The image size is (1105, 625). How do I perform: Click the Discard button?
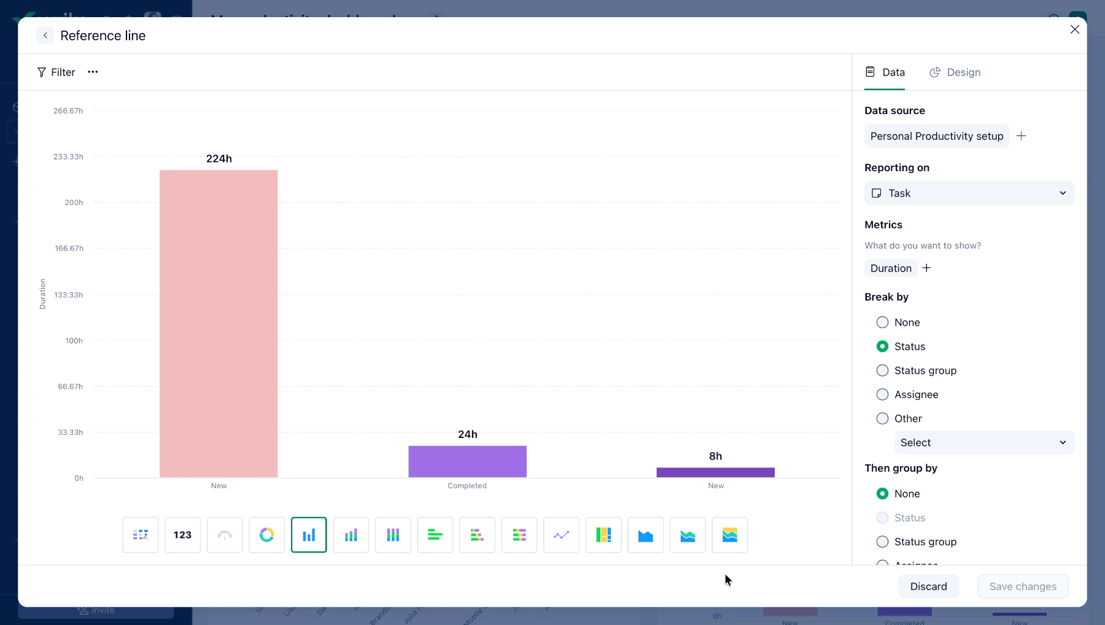[x=928, y=586]
